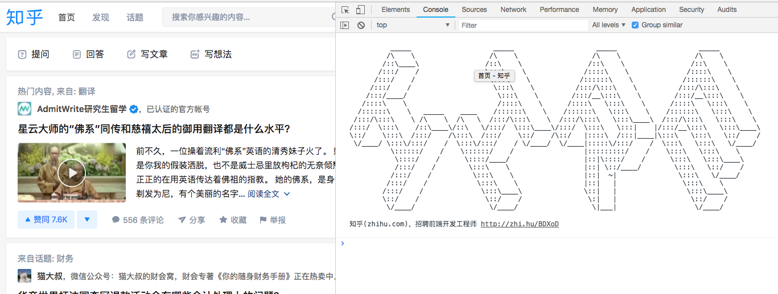The image size is (778, 294).
Task: Upvote with the 赞同 7.6K button
Action: [x=46, y=220]
